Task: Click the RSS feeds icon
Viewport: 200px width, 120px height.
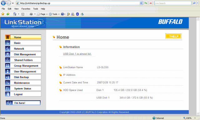Action: tap(23, 14)
